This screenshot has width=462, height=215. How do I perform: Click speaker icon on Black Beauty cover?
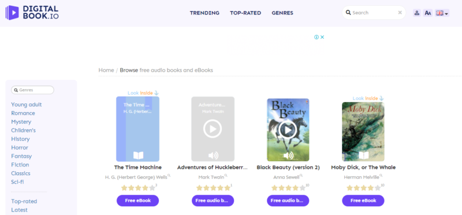(x=288, y=155)
